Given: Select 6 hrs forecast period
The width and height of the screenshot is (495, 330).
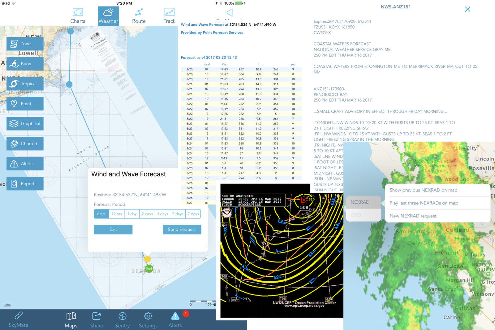Looking at the screenshot, I should tap(101, 214).
